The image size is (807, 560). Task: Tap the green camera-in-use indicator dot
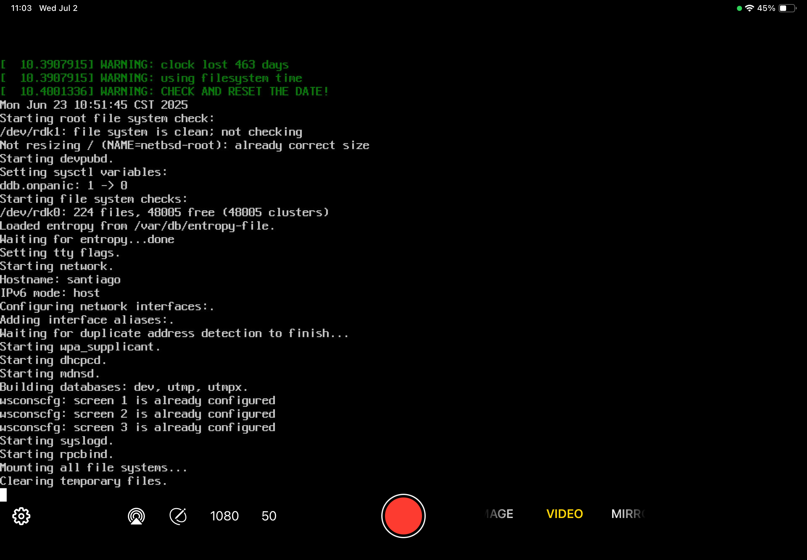point(739,9)
